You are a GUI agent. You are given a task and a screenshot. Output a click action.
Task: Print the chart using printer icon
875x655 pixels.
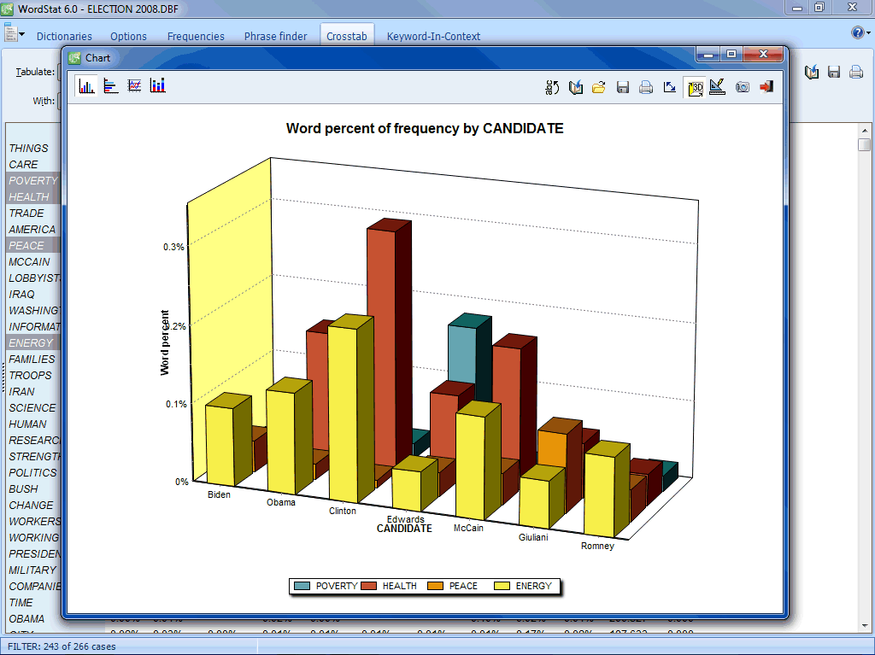(x=646, y=87)
